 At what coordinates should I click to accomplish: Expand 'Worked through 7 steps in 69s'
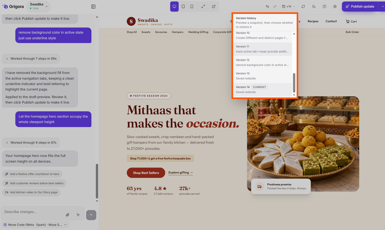click(x=31, y=59)
